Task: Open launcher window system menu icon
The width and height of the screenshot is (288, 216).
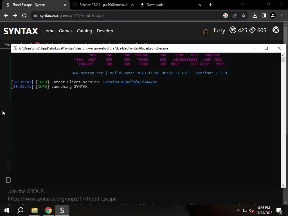Action: click(x=16, y=48)
